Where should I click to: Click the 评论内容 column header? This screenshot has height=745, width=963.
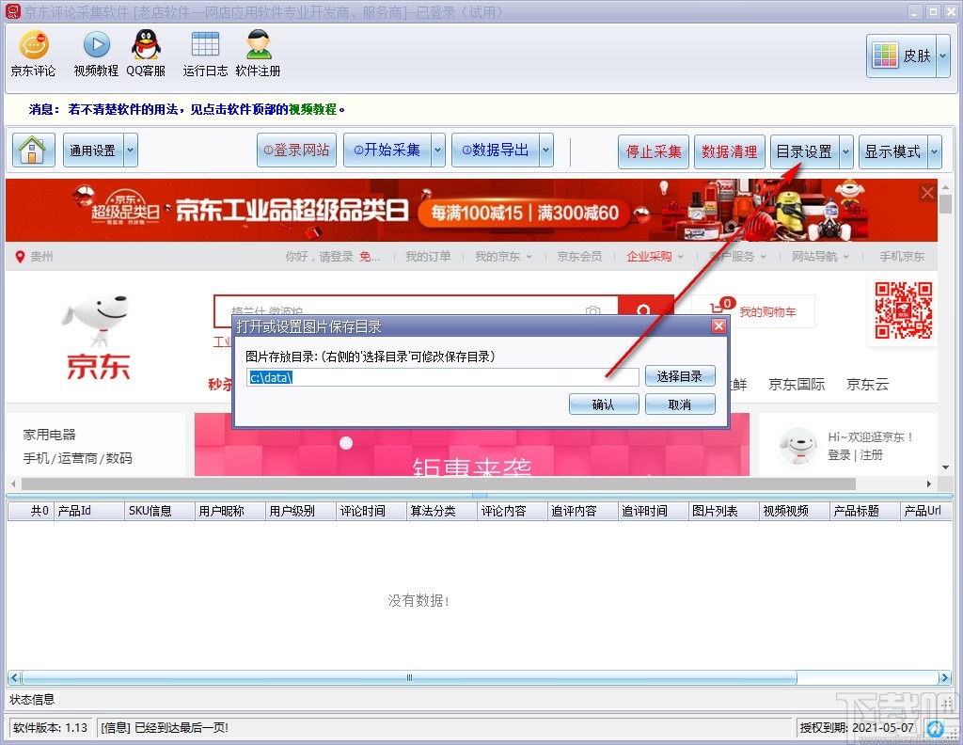tap(512, 511)
